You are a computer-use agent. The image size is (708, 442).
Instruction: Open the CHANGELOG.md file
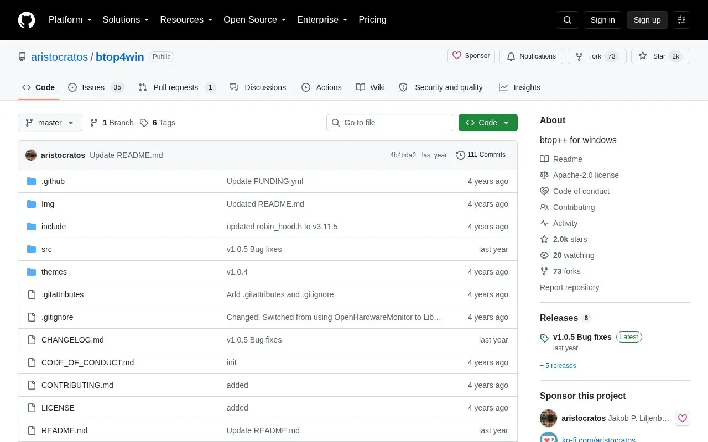72,340
